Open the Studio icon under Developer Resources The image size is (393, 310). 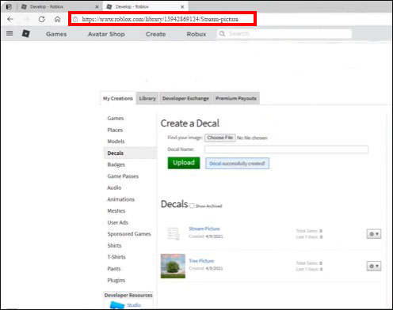117,305
